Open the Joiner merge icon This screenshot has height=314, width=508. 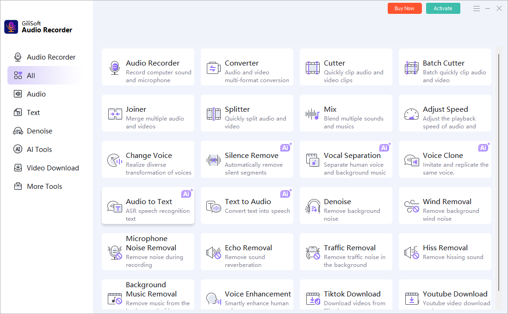pos(114,114)
